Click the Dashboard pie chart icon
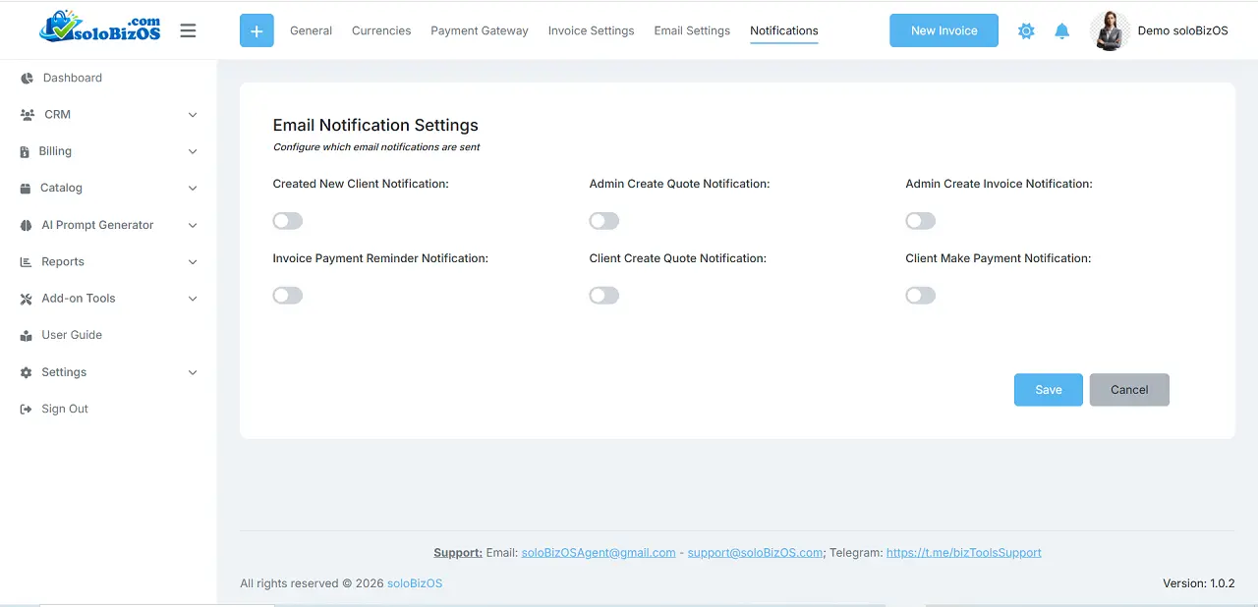Screen dimensions: 1258x607 (x=27, y=78)
